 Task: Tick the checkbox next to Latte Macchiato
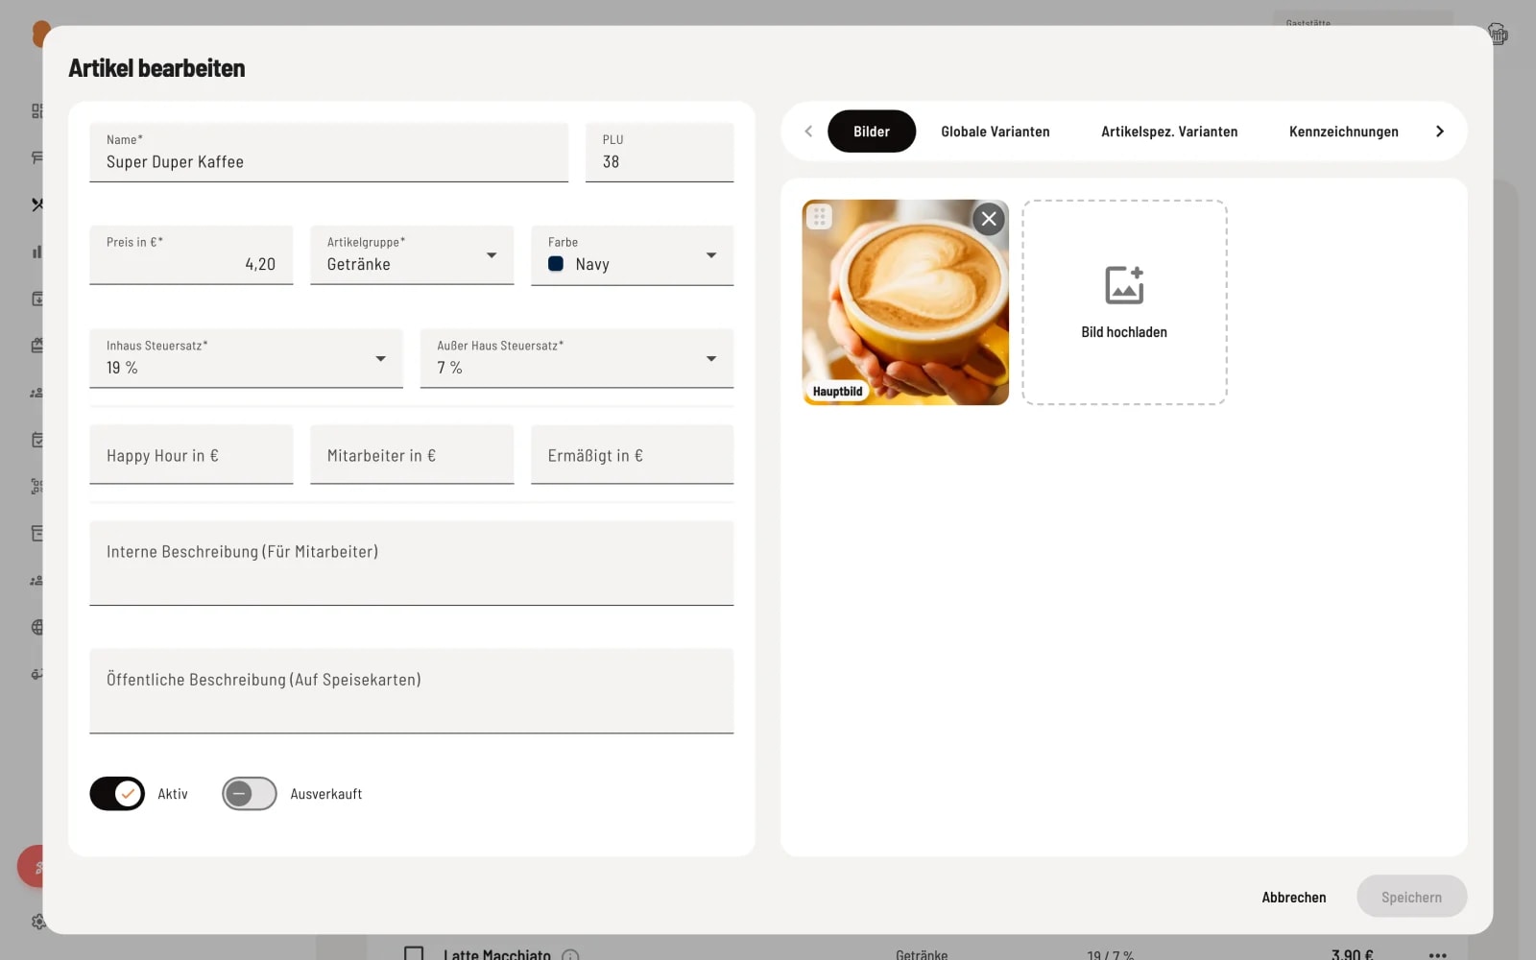(414, 954)
